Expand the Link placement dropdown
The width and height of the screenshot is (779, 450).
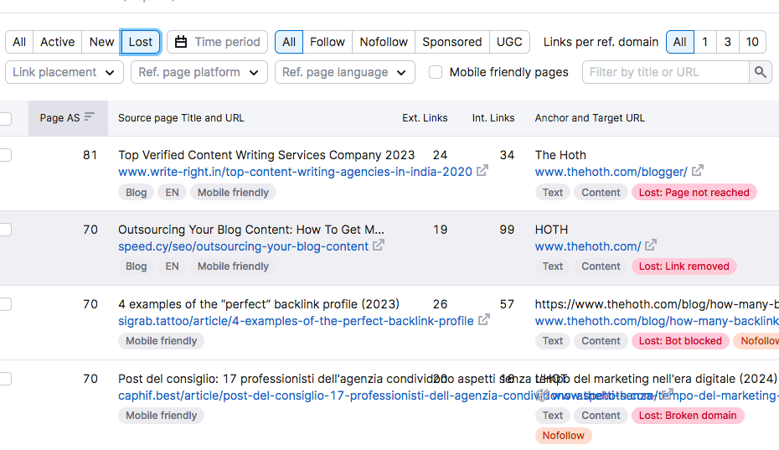click(64, 72)
